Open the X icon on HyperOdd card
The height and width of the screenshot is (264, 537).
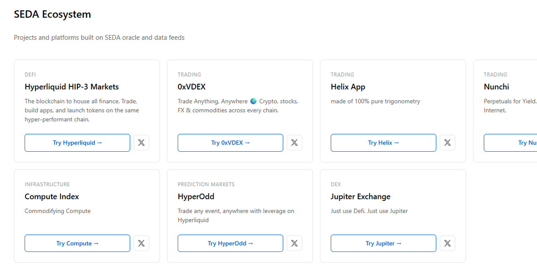294,243
